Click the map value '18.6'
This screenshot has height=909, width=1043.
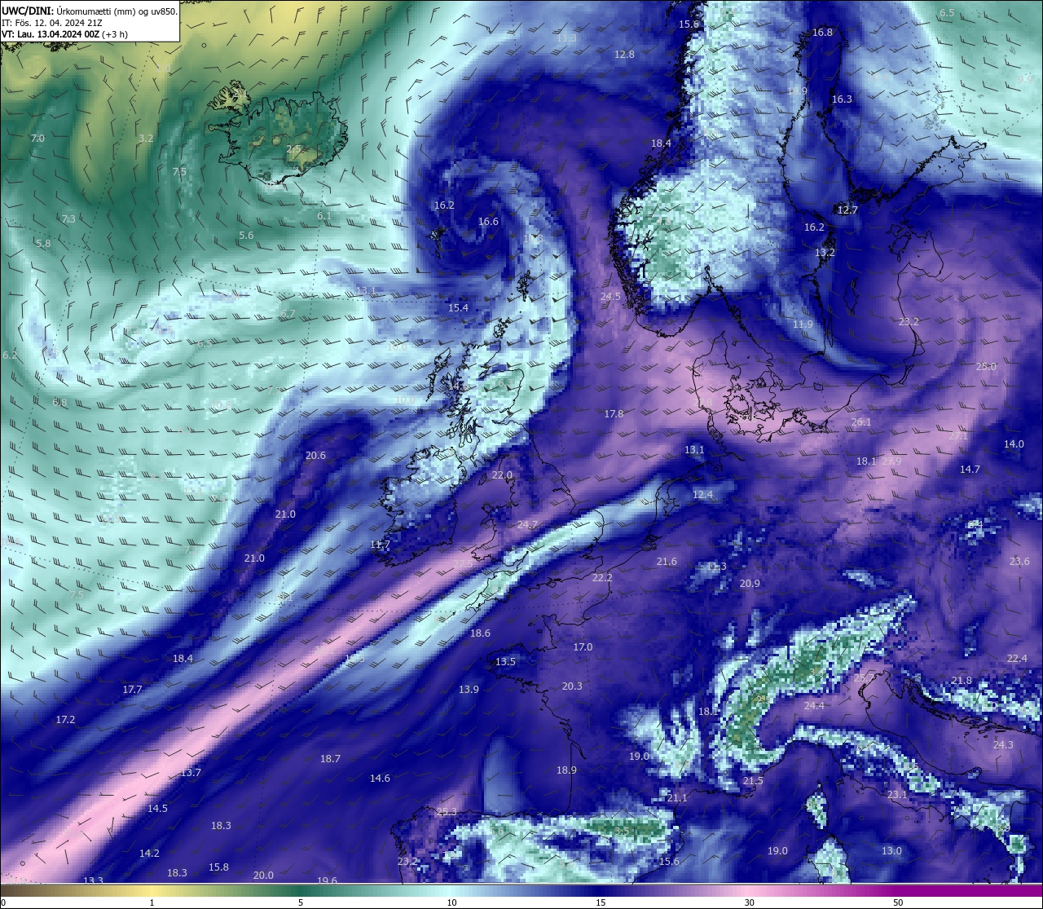pyautogui.click(x=480, y=633)
